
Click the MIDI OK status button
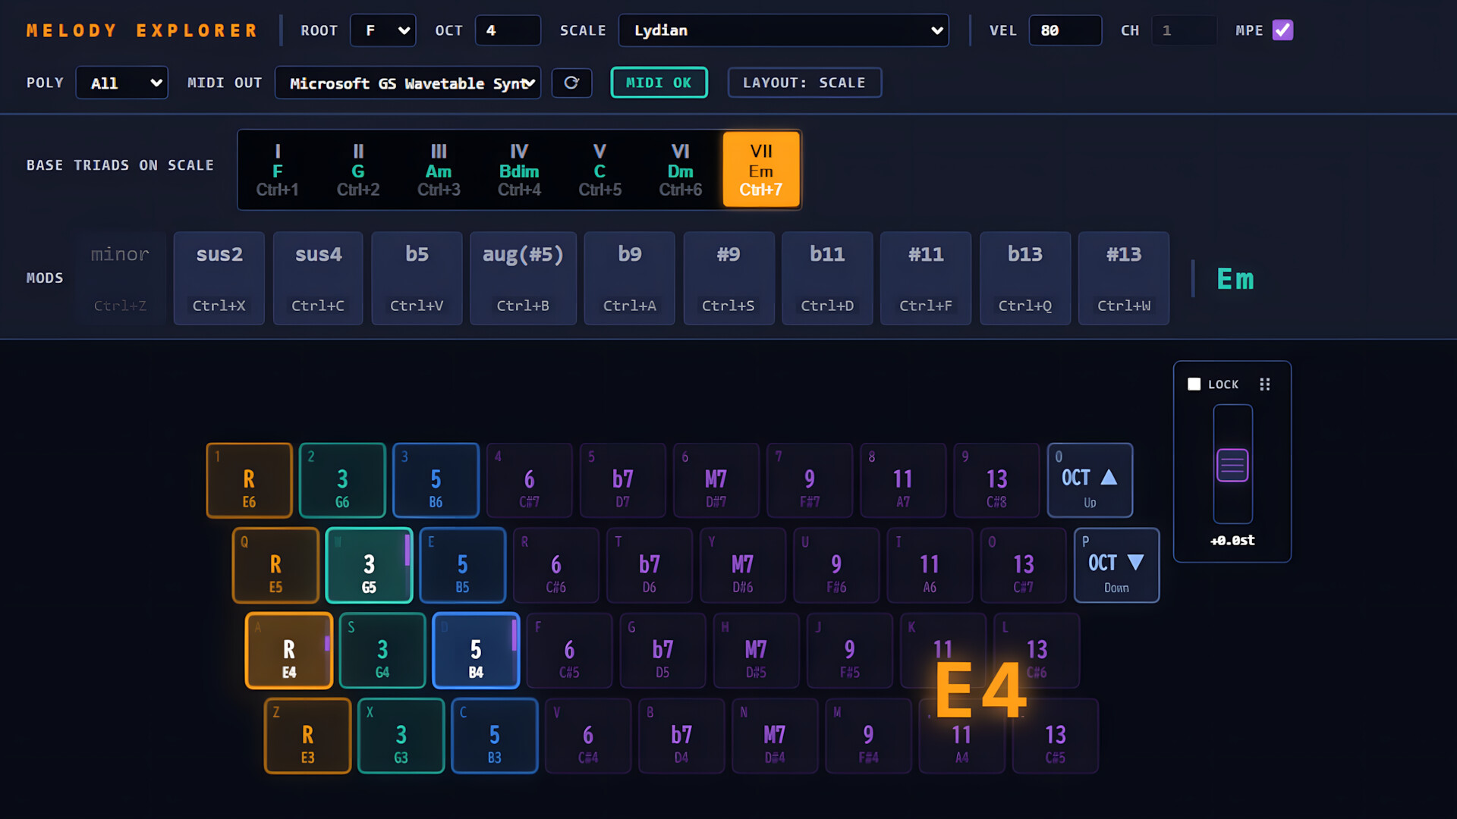pyautogui.click(x=659, y=83)
